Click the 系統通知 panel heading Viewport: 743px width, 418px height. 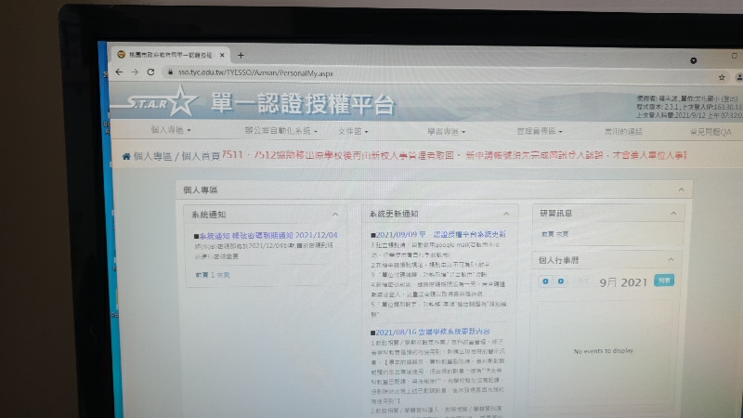(208, 215)
